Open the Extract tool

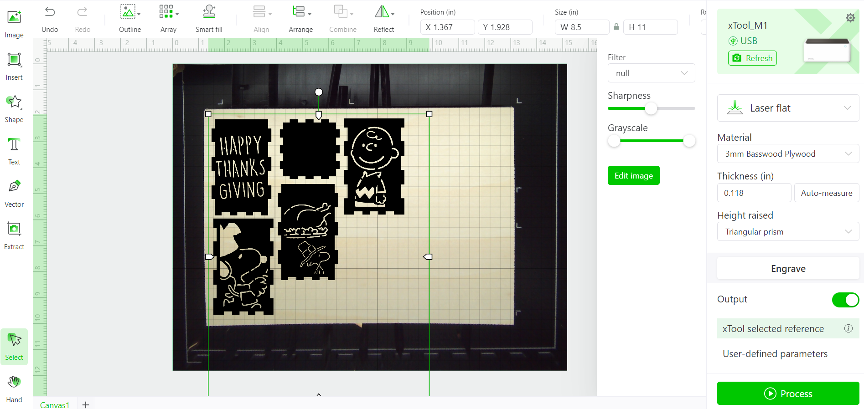click(x=14, y=236)
